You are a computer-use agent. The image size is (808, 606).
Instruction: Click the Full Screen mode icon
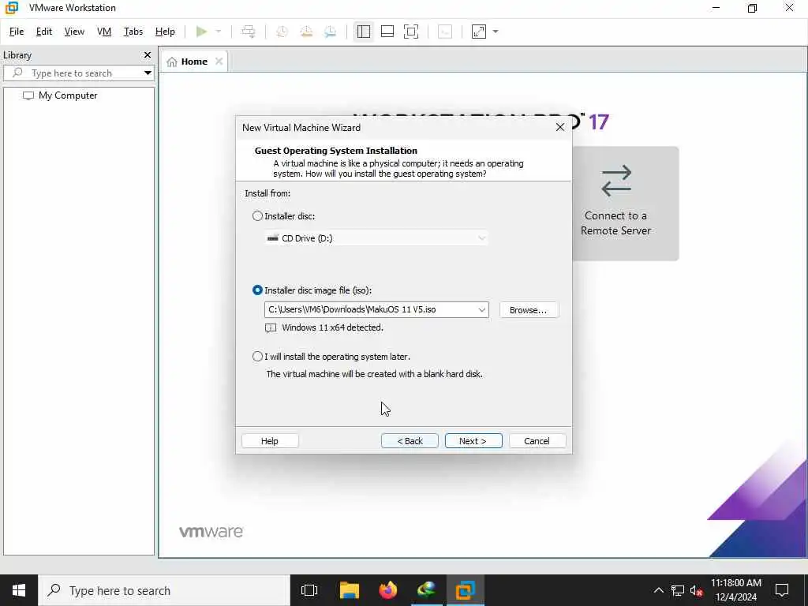[410, 32]
